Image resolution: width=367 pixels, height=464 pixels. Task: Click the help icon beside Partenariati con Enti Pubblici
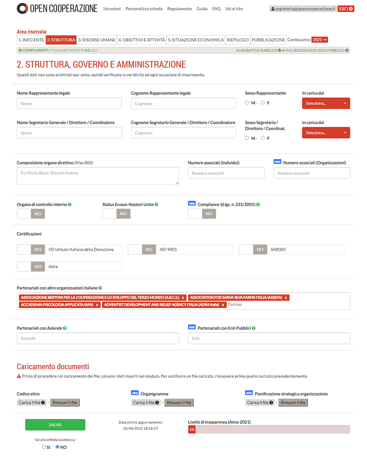tap(253, 328)
